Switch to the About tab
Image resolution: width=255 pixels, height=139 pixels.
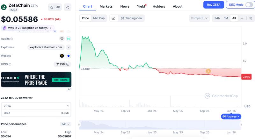pos(178,6)
